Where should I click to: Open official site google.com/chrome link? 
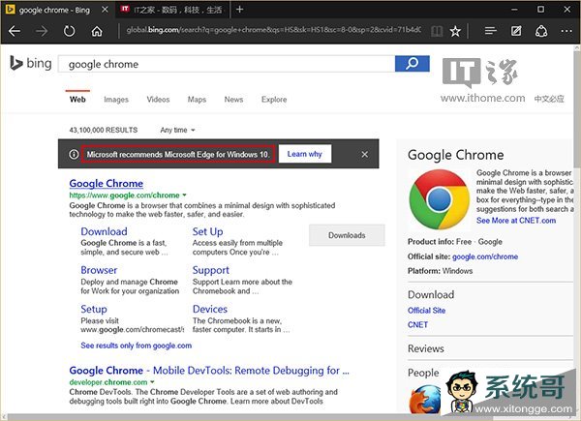click(x=485, y=256)
